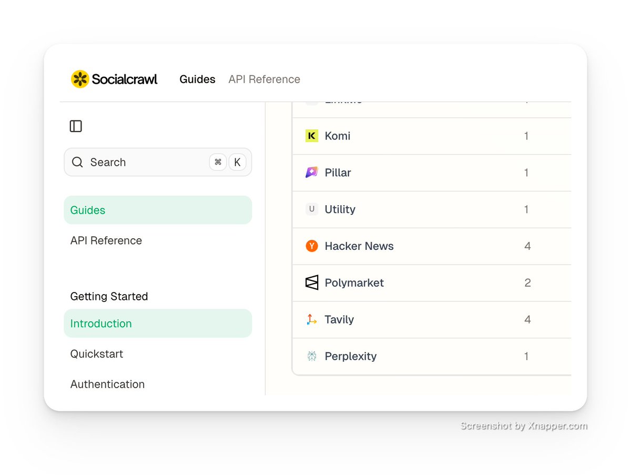Click the Utility row name

point(340,209)
